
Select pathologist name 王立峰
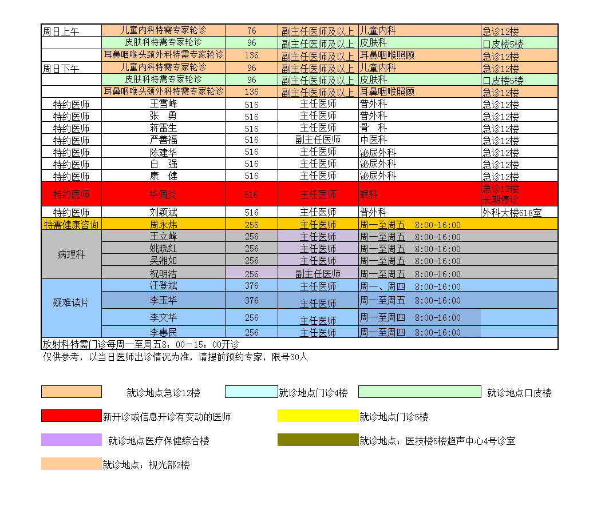click(163, 236)
